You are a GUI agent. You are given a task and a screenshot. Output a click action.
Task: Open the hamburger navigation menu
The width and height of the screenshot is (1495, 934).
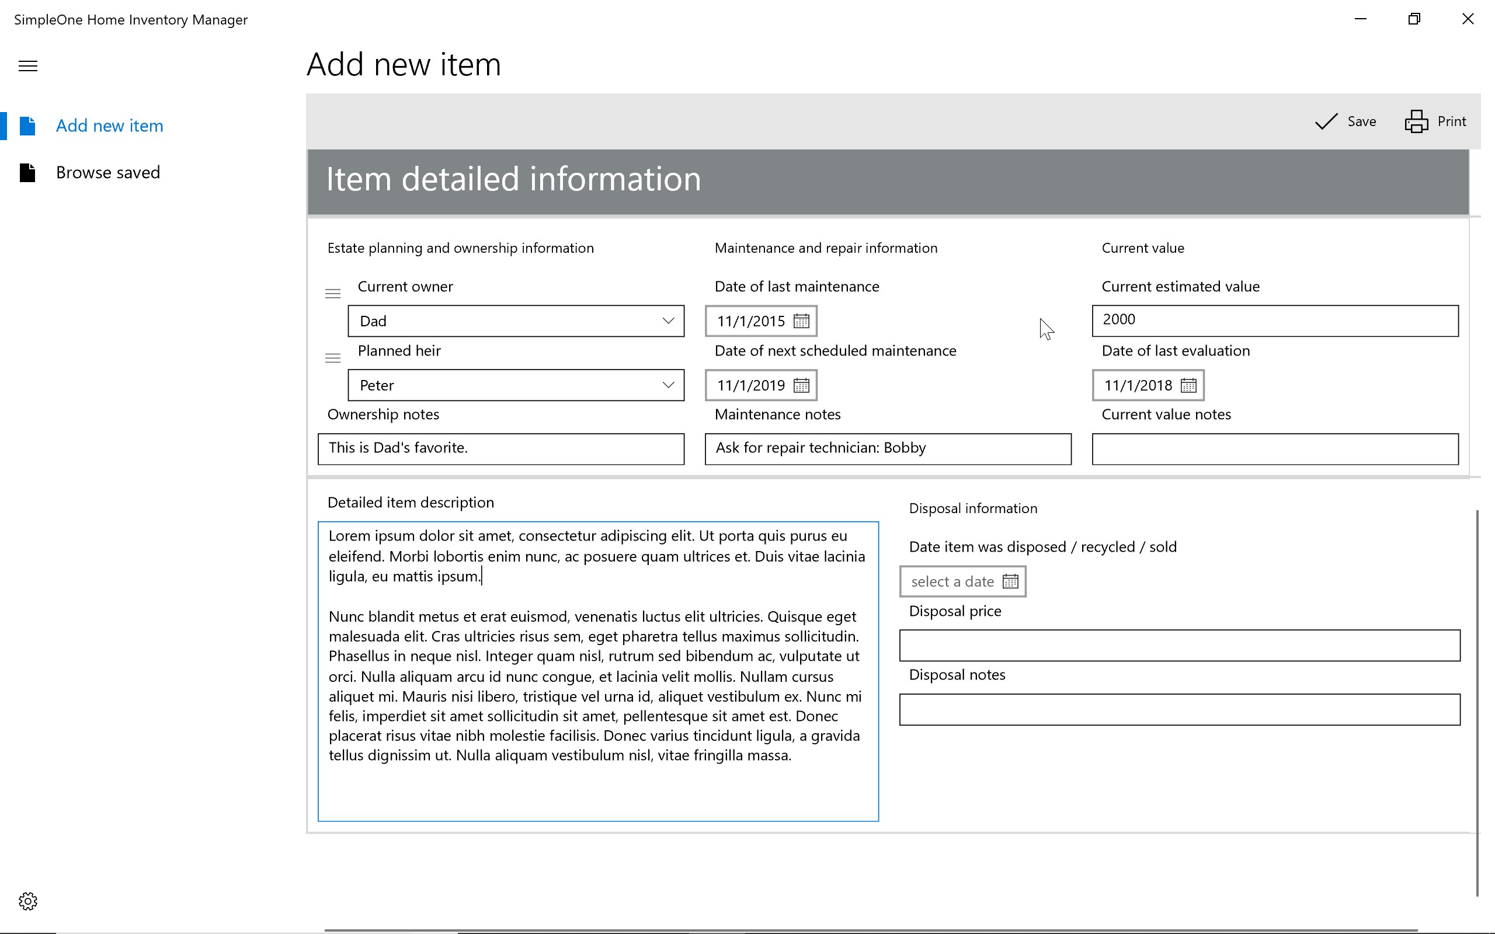click(x=28, y=66)
